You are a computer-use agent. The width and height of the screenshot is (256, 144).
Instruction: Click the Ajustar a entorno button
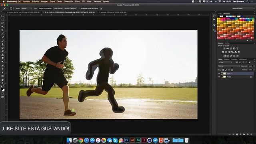point(70,8)
